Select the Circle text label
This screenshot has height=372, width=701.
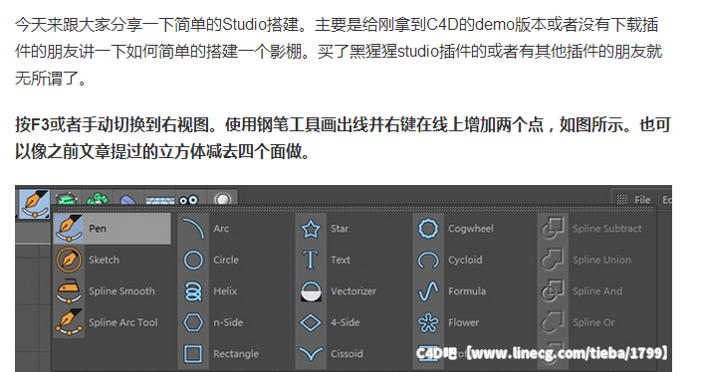226,260
